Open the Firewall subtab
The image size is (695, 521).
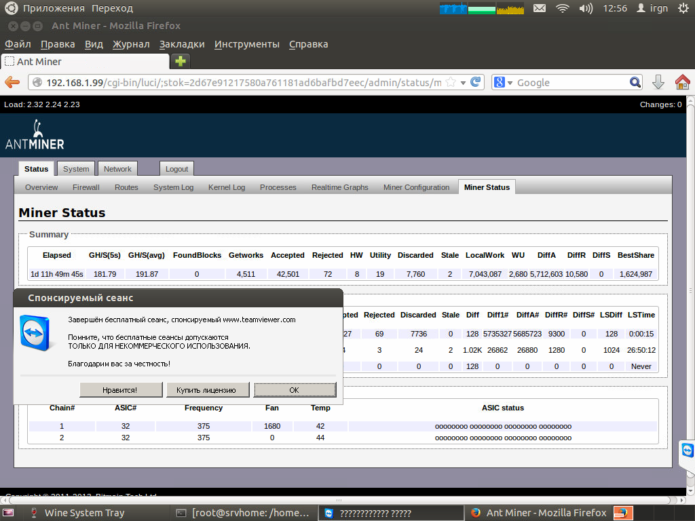point(86,187)
